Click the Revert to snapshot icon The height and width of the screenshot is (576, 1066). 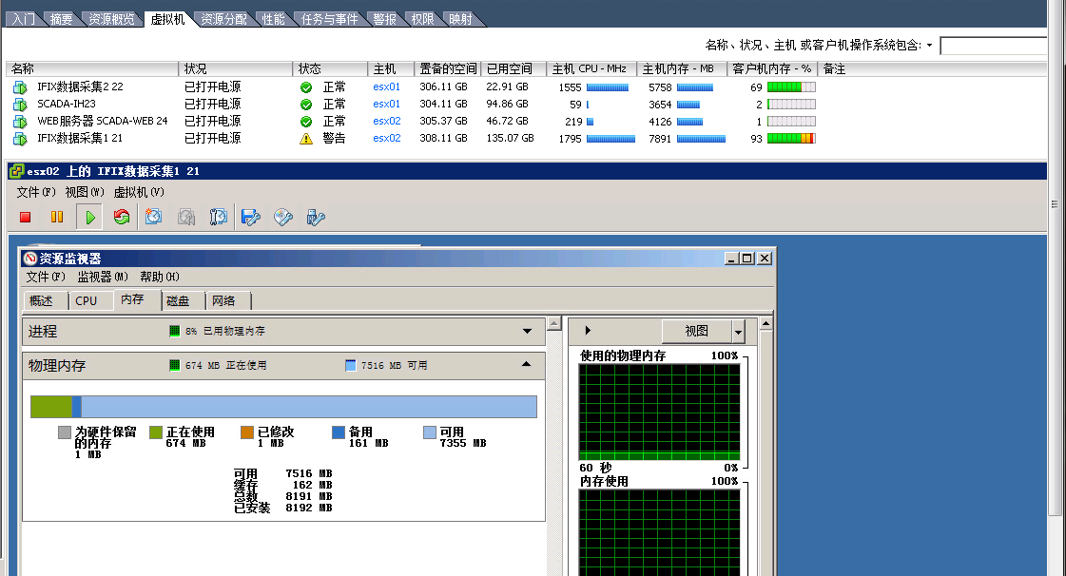point(186,218)
